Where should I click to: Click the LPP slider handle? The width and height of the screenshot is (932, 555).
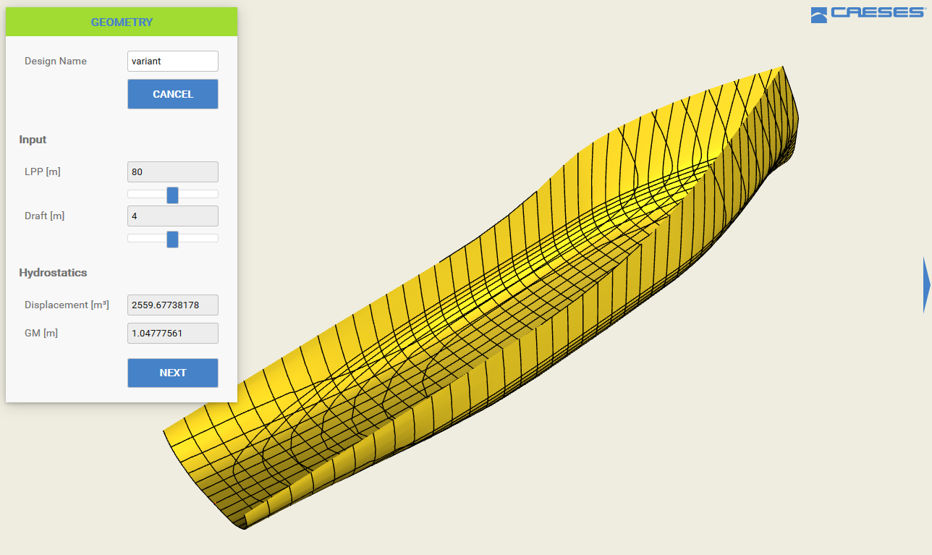[x=172, y=195]
